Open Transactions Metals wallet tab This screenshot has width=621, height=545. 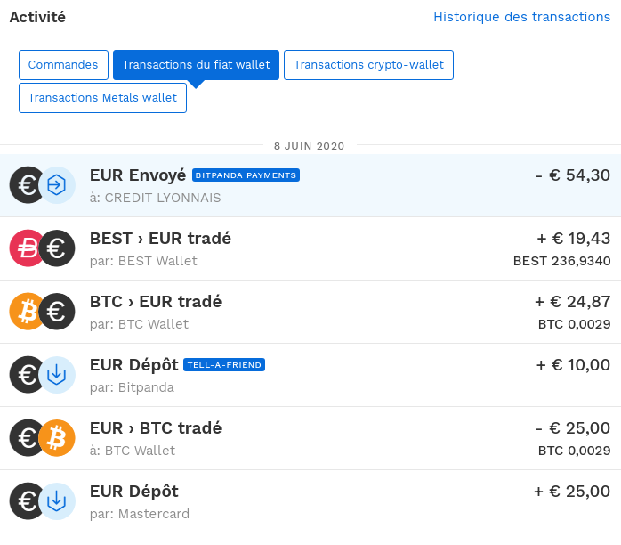[102, 97]
